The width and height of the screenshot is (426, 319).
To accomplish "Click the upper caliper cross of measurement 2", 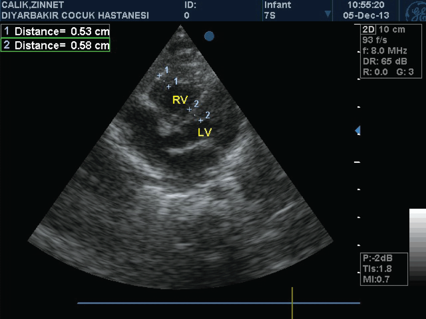I will (190, 110).
